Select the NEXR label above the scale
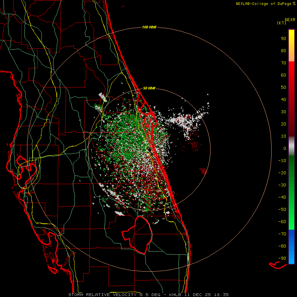 [x=290, y=20]
